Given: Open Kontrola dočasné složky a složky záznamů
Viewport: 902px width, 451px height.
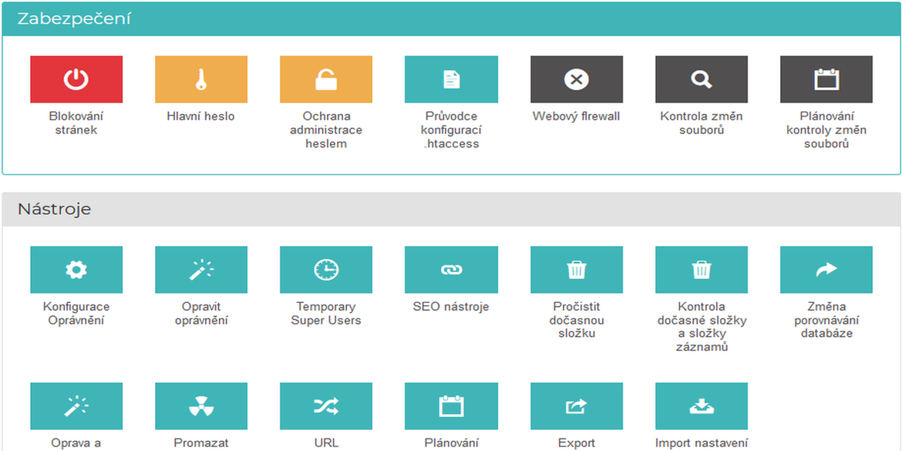Looking at the screenshot, I should (701, 270).
